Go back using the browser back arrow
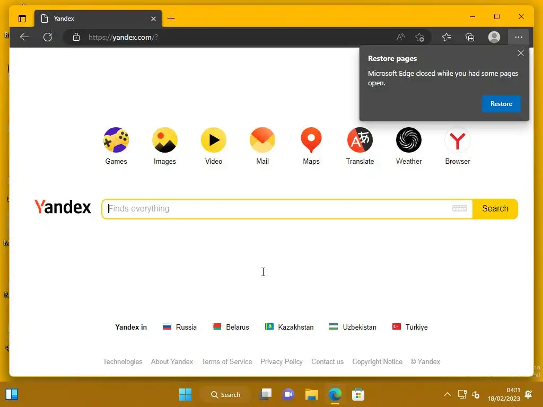The width and height of the screenshot is (543, 407). coord(24,37)
